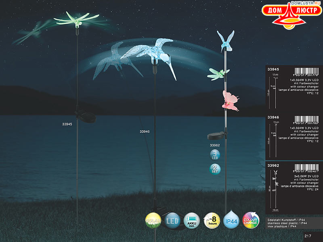Select the barcode for item 33946

pyautogui.click(x=306, y=120)
